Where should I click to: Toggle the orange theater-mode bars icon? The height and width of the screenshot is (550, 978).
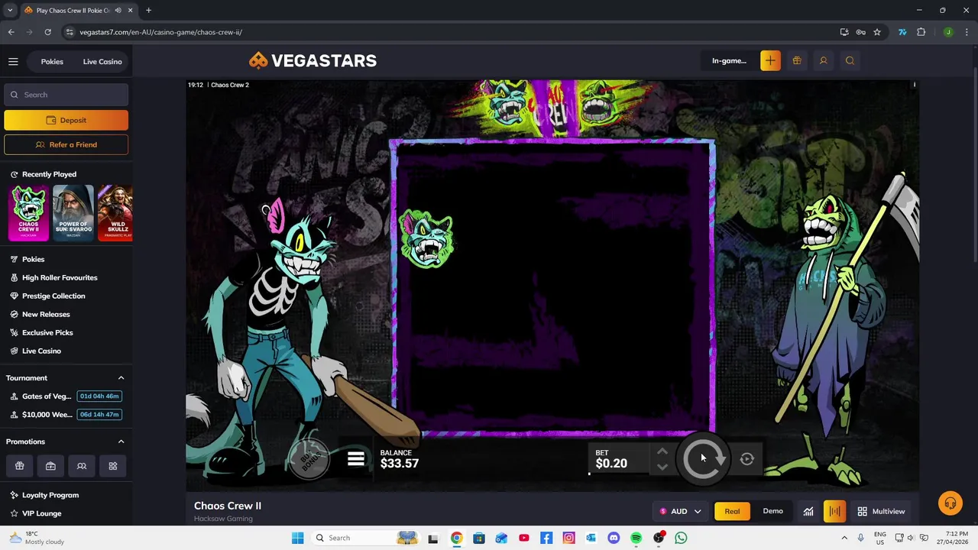[834, 511]
